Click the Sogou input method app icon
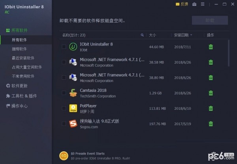 [73, 124]
